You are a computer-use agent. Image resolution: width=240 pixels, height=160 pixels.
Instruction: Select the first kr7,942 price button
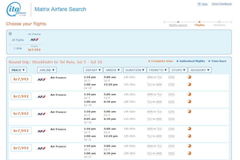click(21, 79)
